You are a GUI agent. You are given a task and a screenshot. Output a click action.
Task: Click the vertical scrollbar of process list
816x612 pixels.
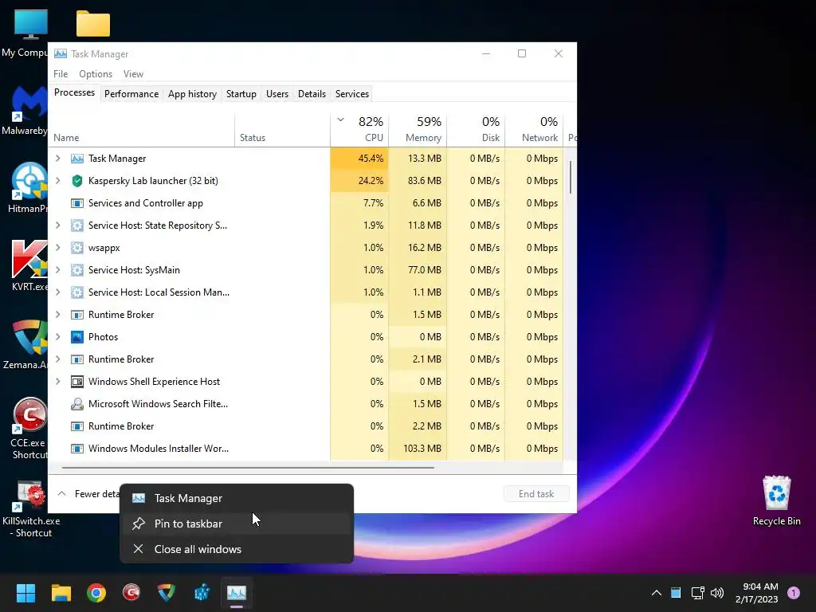[x=571, y=177]
